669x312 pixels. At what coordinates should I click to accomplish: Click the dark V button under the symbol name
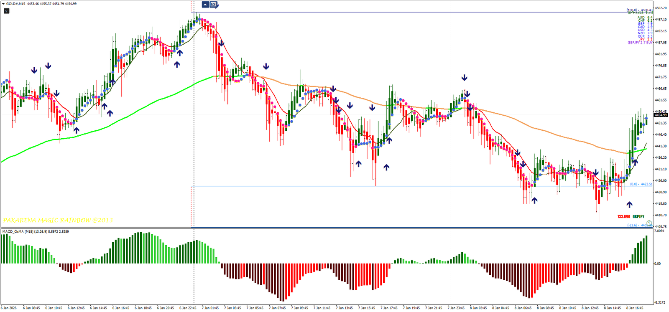tap(6, 11)
